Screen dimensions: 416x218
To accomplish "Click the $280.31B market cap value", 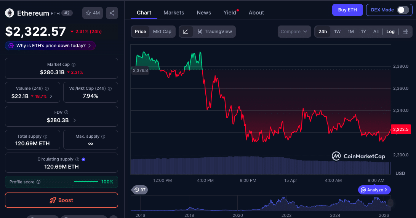I will pyautogui.click(x=52, y=72).
